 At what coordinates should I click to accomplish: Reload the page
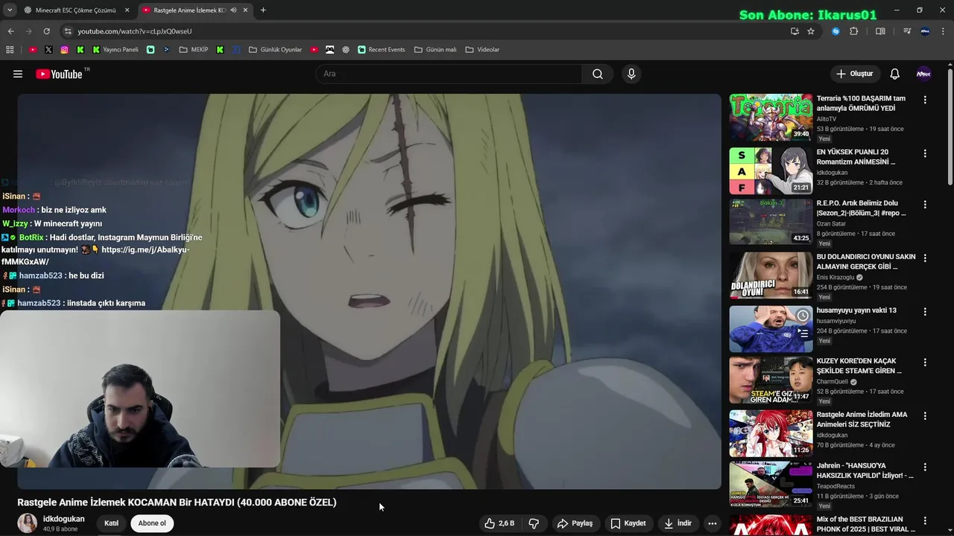click(46, 31)
